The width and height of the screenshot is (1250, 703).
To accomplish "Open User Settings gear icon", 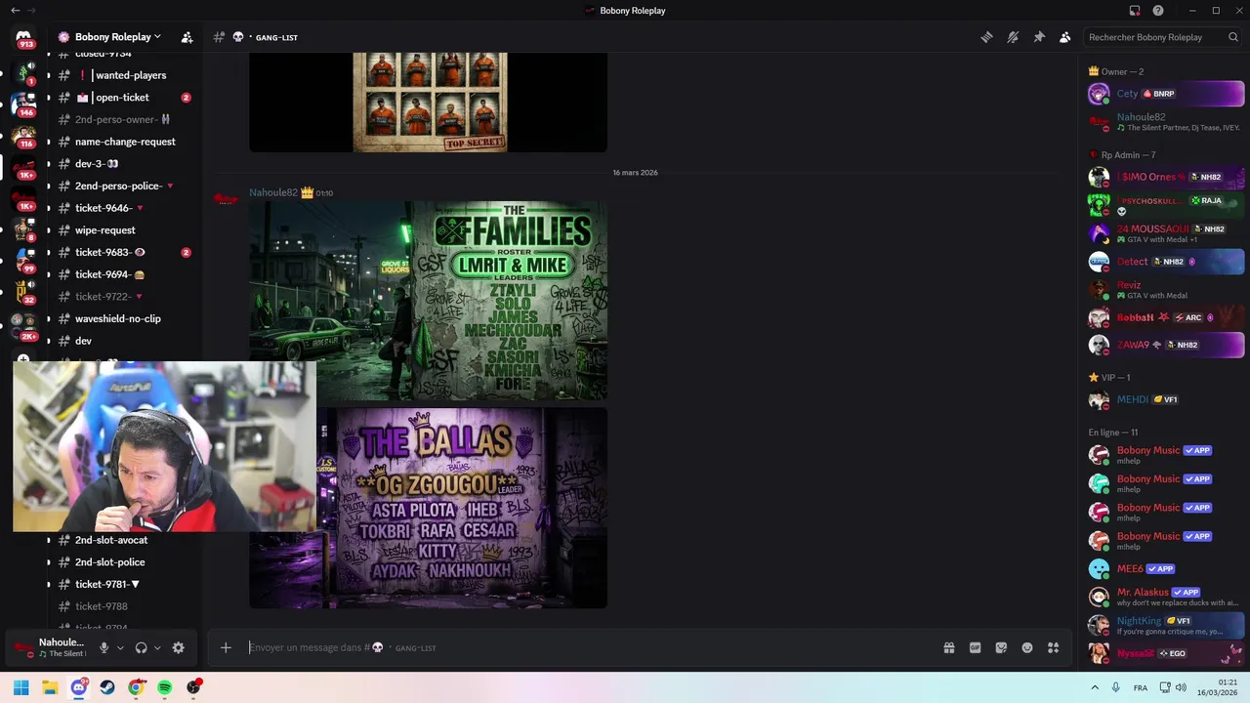I will (178, 647).
